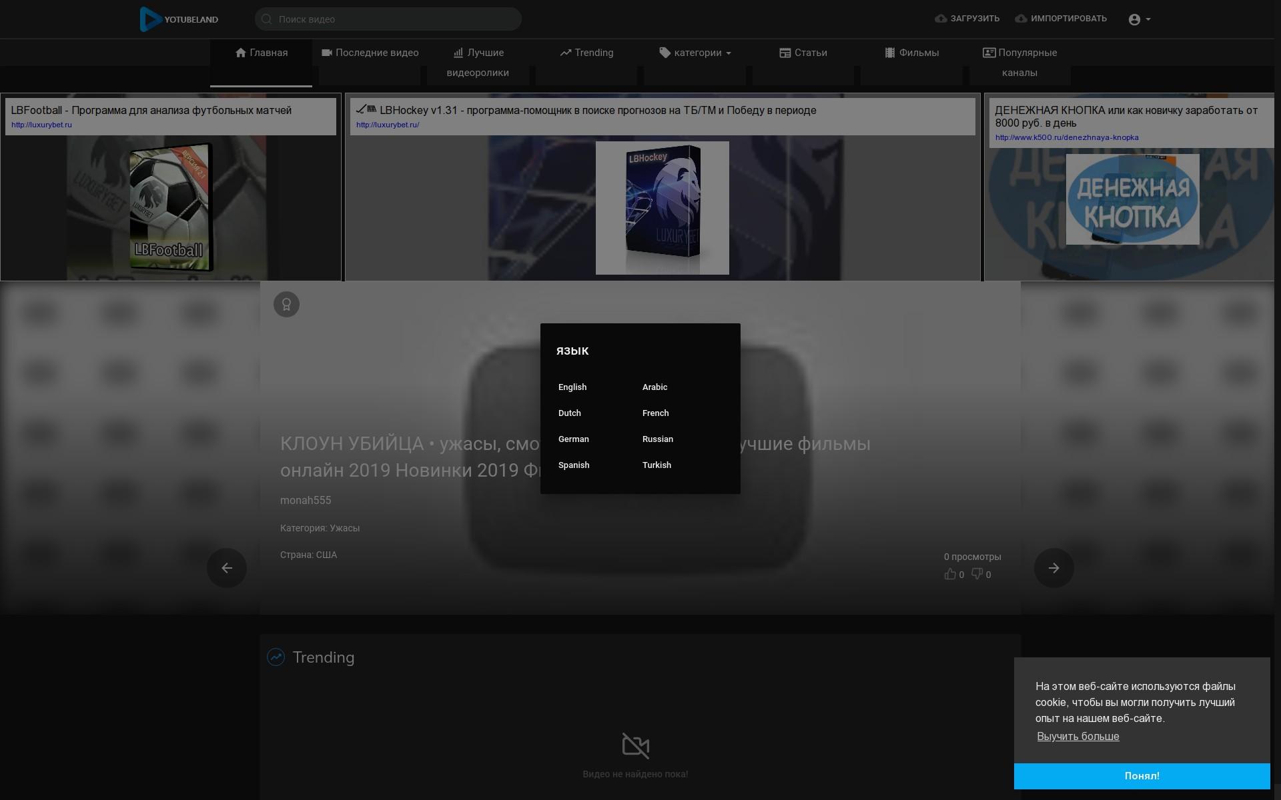Choose English from the language list
Image resolution: width=1281 pixels, height=800 pixels.
pos(572,387)
